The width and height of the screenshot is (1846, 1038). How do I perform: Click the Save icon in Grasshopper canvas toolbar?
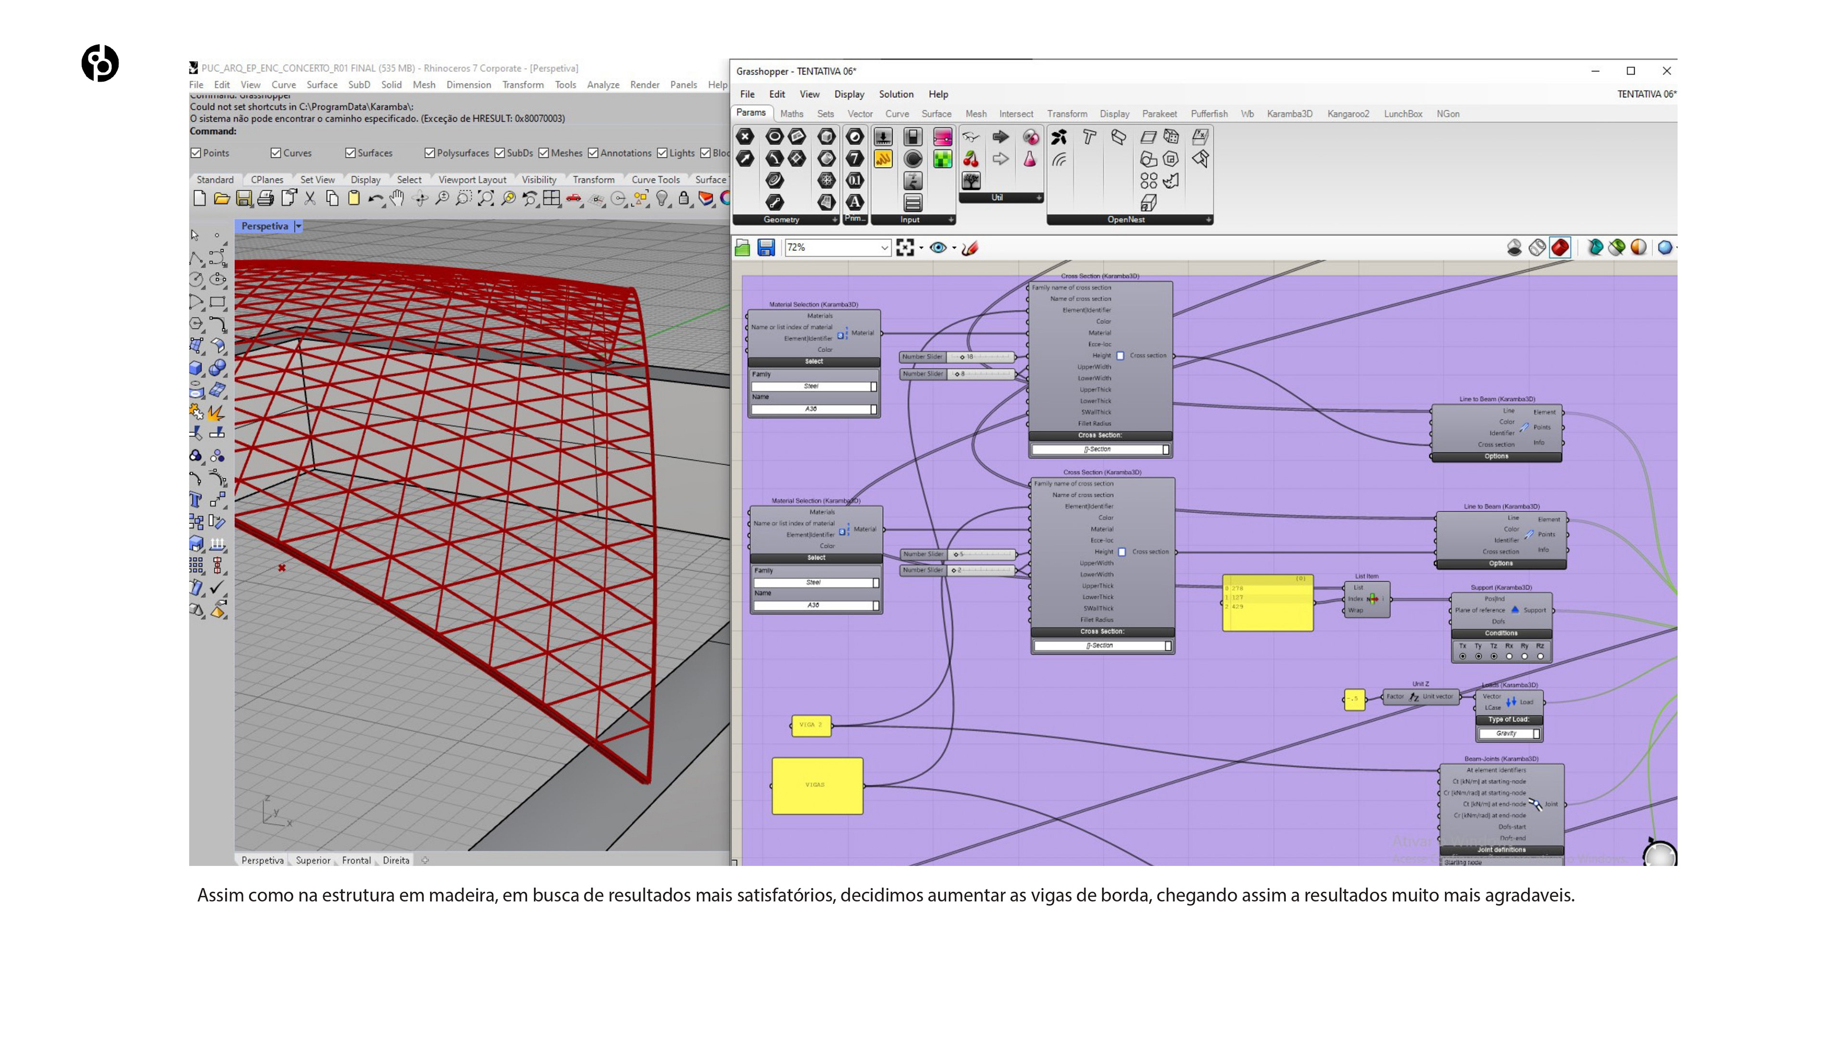click(765, 248)
